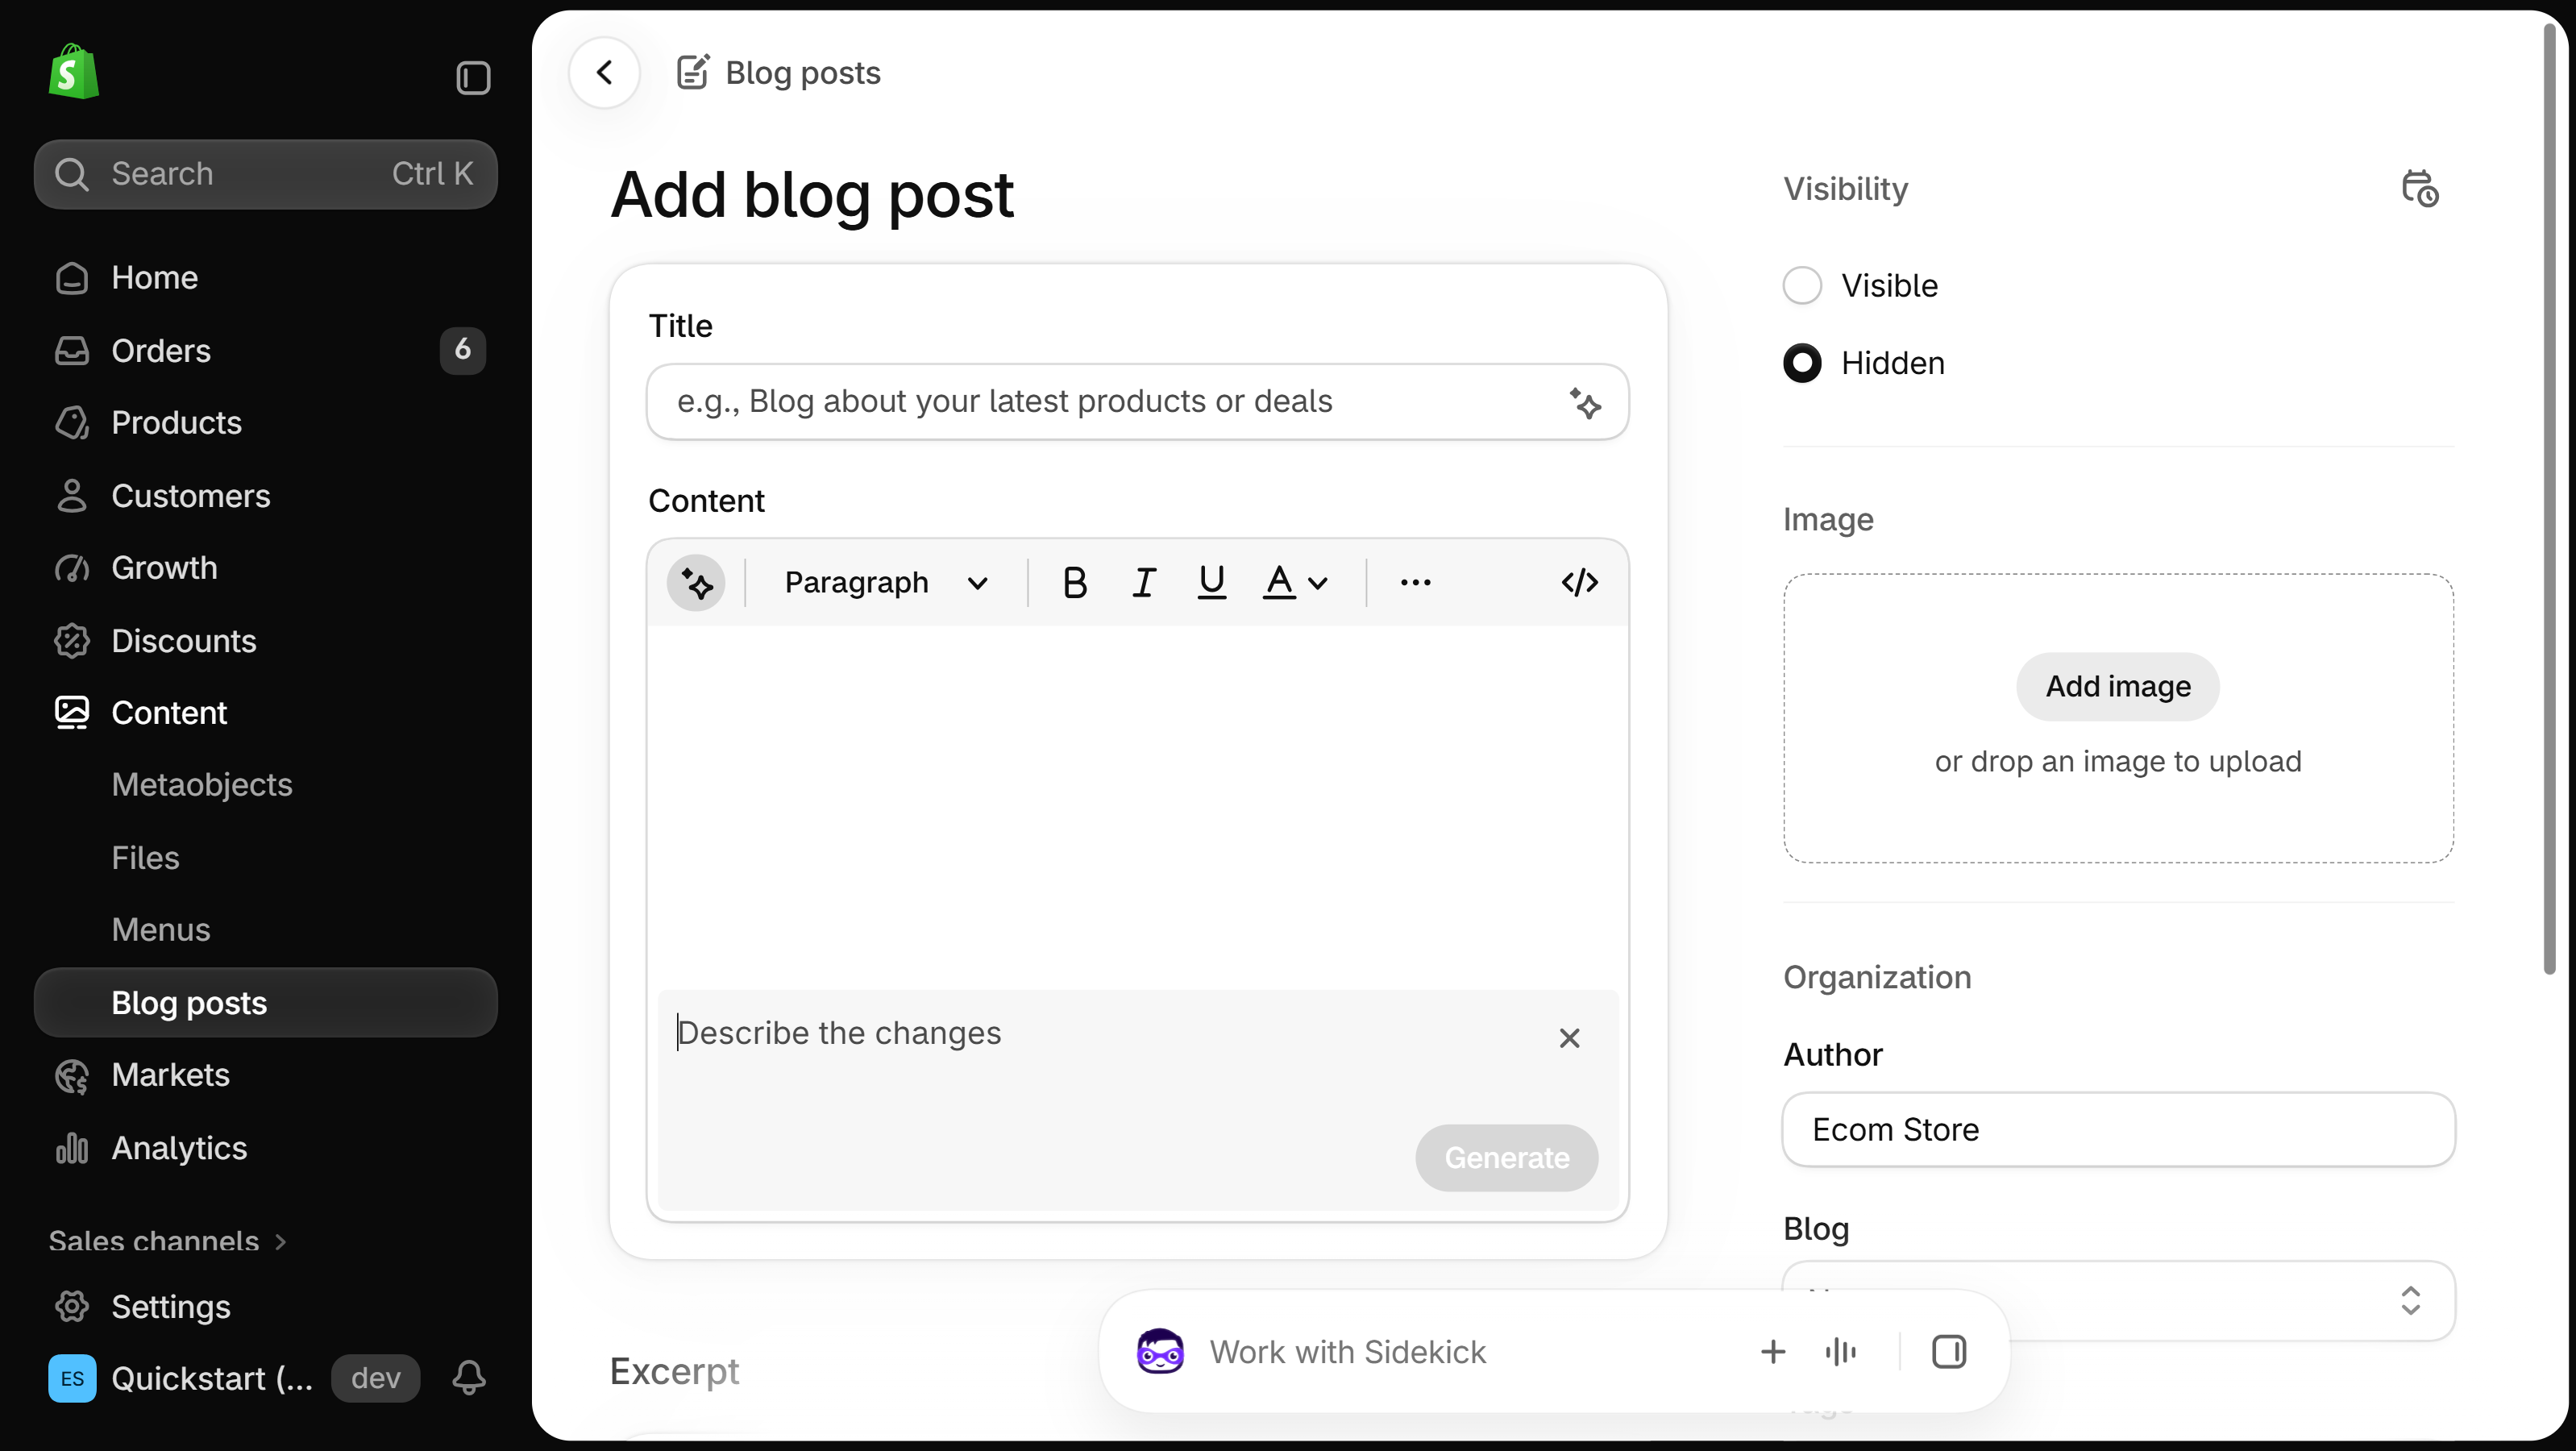Screen dimensions: 2576x1451
Task: Open Sidekick side panel icon
Action: click(x=1948, y=1352)
